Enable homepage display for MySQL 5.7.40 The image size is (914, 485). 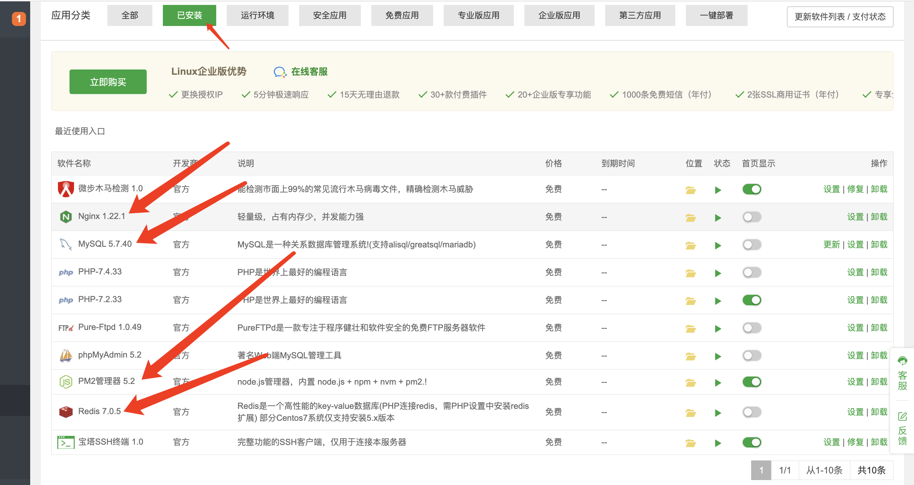click(x=751, y=245)
